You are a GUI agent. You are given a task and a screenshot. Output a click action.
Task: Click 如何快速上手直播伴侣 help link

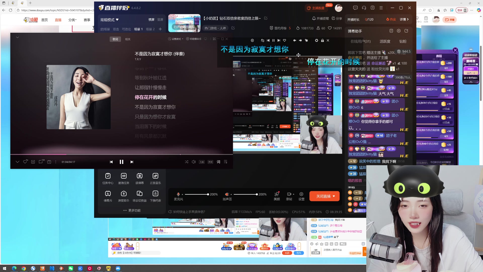(x=187, y=212)
